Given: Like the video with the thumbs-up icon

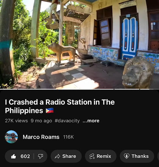Looking at the screenshot, I should tap(13, 157).
